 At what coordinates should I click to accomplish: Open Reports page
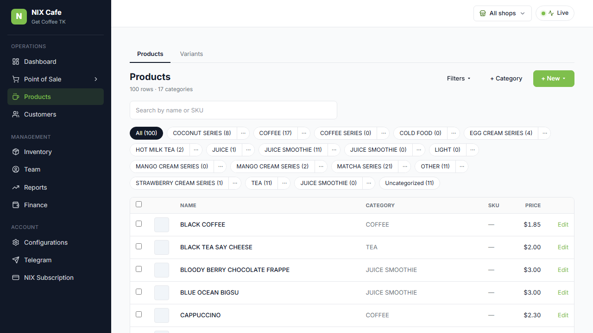click(56, 187)
